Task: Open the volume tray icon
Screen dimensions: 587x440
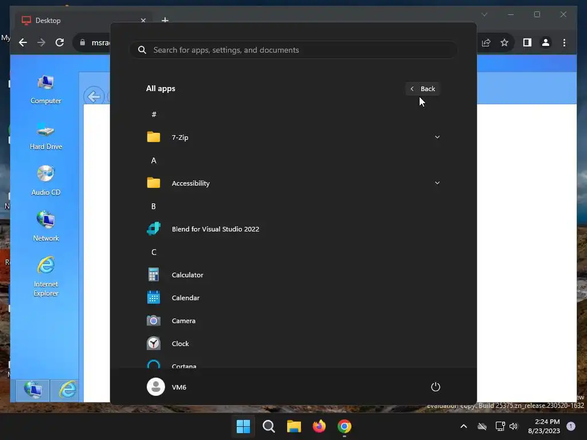Action: coord(514,426)
